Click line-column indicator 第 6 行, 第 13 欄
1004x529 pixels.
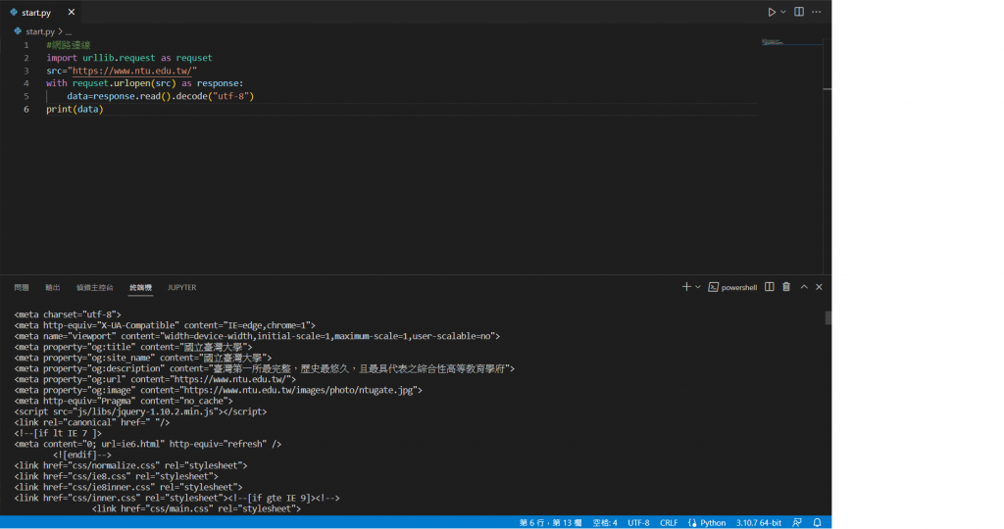point(551,522)
